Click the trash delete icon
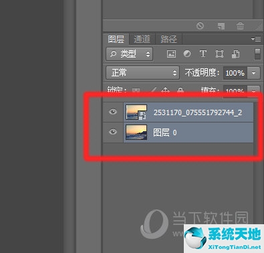The height and width of the screenshot is (253, 264). tap(240, 26)
